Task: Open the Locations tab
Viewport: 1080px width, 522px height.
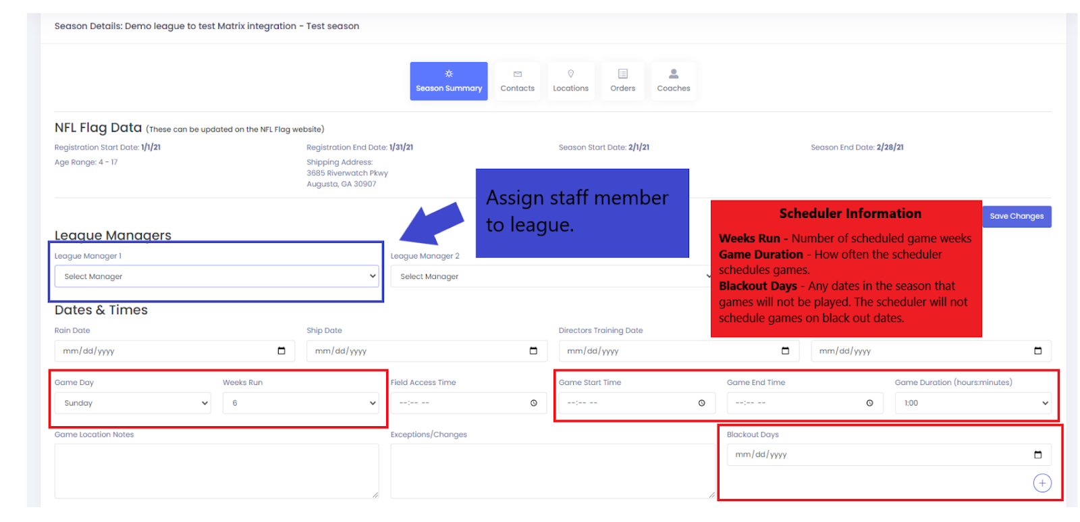Action: pyautogui.click(x=570, y=81)
